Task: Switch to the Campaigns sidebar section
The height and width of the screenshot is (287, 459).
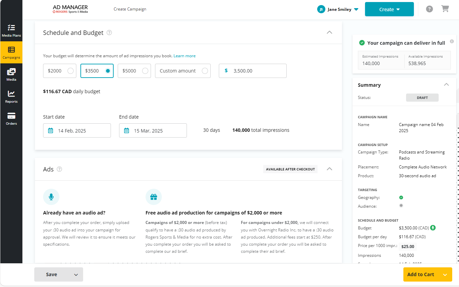Action: pos(11,53)
